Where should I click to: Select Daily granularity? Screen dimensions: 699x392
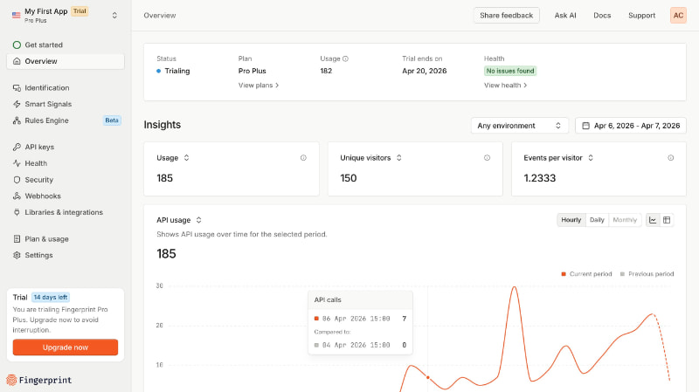[597, 220]
